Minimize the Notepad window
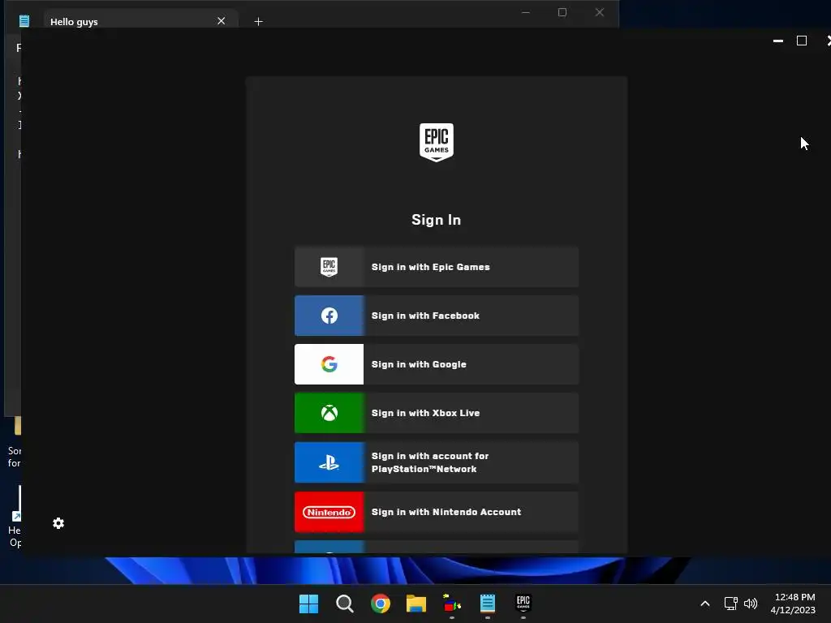This screenshot has height=623, width=831. coord(525,12)
